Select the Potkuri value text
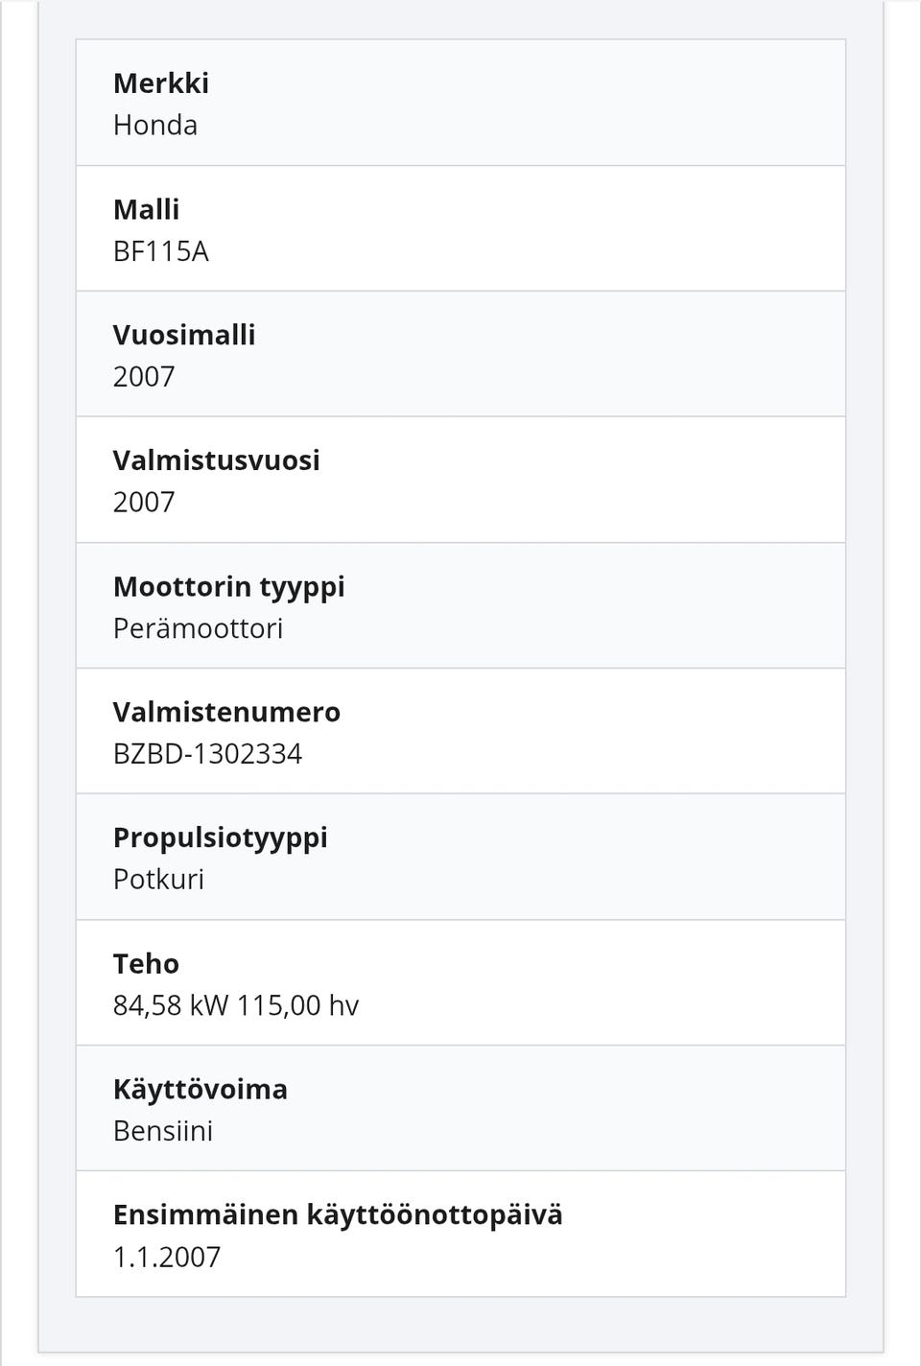Image resolution: width=921 pixels, height=1366 pixels. coord(158,880)
